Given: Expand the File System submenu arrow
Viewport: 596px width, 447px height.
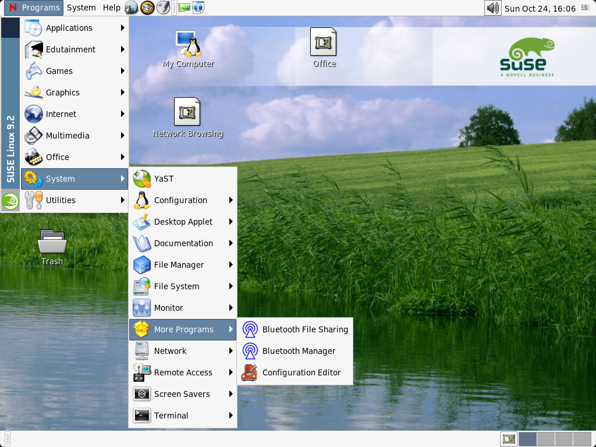Looking at the screenshot, I should (x=230, y=286).
